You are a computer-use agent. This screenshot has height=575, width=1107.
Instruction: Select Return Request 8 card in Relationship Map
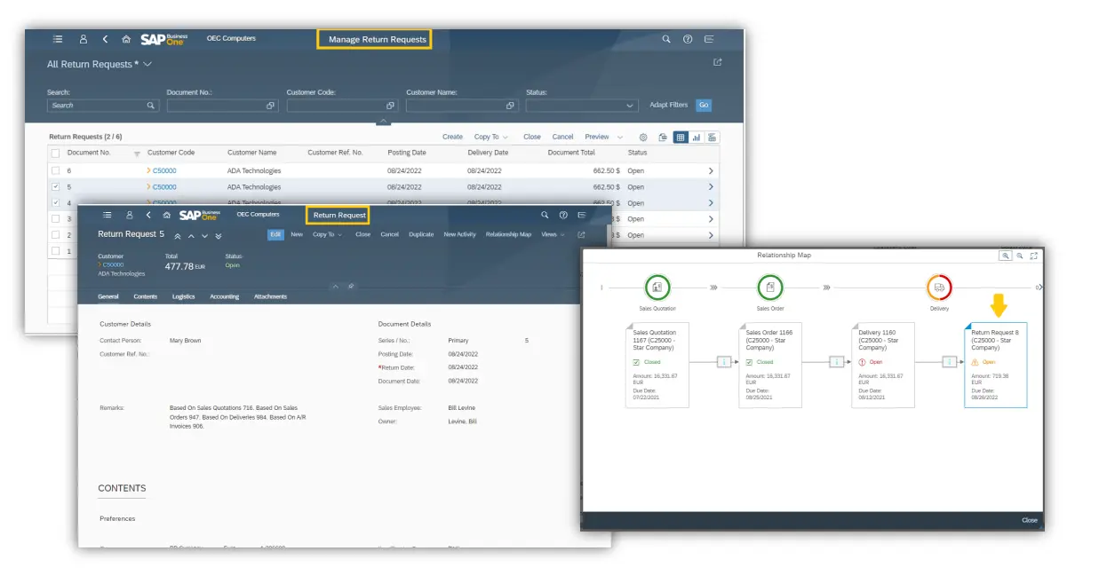click(995, 365)
